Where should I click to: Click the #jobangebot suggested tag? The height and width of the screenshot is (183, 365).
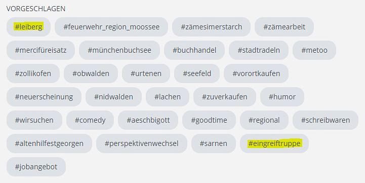click(x=36, y=167)
